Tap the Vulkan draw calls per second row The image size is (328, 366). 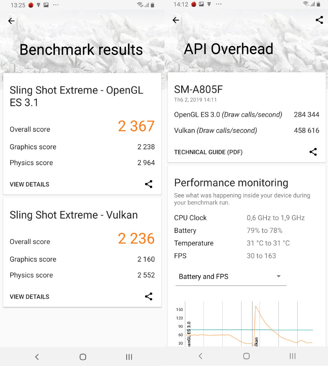pyautogui.click(x=246, y=131)
